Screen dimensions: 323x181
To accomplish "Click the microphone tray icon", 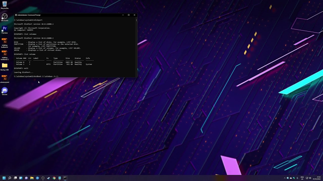I will (x=297, y=178).
